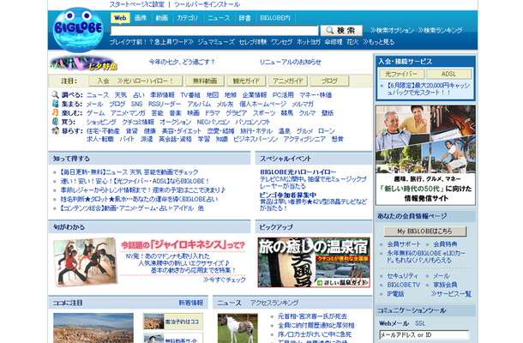The width and height of the screenshot is (523, 343).
Task: Open the IP電話 link
Action: tap(395, 294)
